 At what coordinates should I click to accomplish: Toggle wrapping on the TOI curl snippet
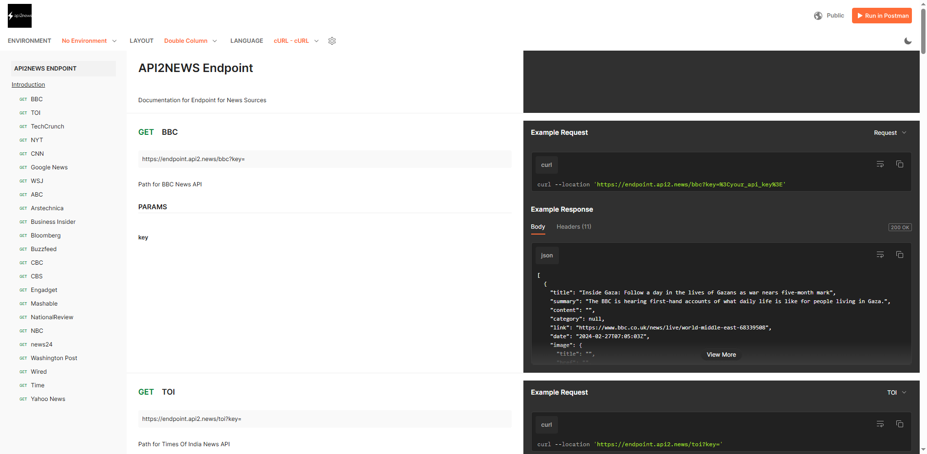tap(880, 424)
